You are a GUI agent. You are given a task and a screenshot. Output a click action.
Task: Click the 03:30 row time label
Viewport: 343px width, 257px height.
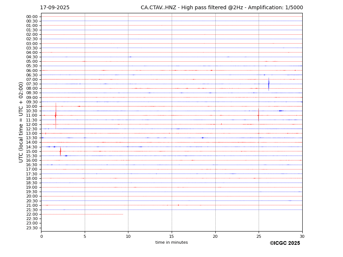point(32,48)
